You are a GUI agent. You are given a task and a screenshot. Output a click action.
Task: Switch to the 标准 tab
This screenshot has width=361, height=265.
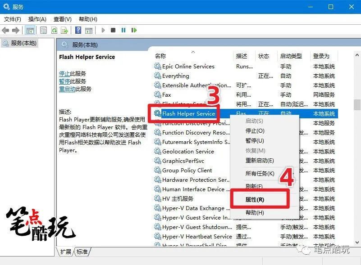tap(82, 252)
